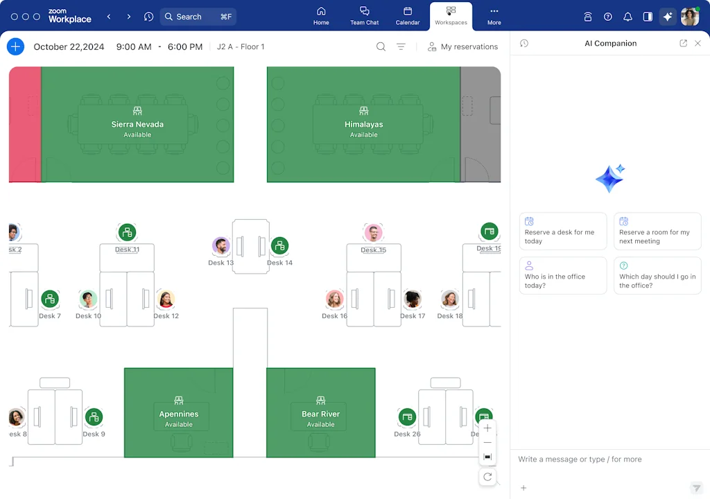Zoom in using the plus control on the map
Viewport: 710px width, 499px height.
[487, 428]
